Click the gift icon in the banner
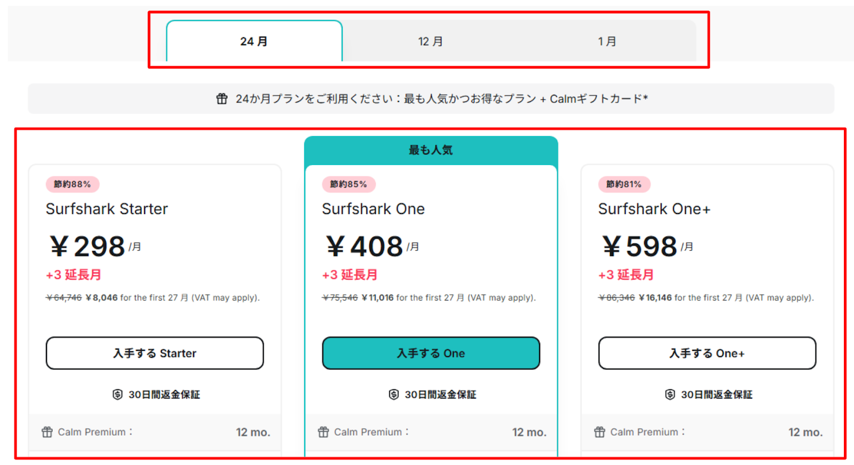The image size is (854, 465). pyautogui.click(x=222, y=99)
